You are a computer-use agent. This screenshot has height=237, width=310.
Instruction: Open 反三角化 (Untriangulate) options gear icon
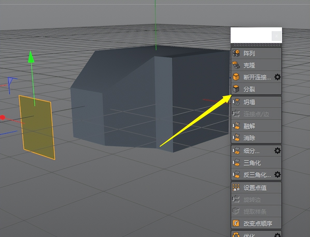click(x=277, y=175)
